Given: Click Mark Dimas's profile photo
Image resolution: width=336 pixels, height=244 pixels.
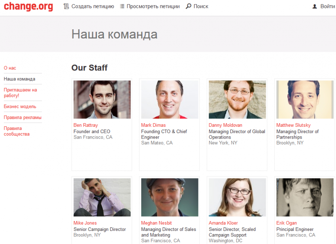Looking at the screenshot, I should coord(170,99).
